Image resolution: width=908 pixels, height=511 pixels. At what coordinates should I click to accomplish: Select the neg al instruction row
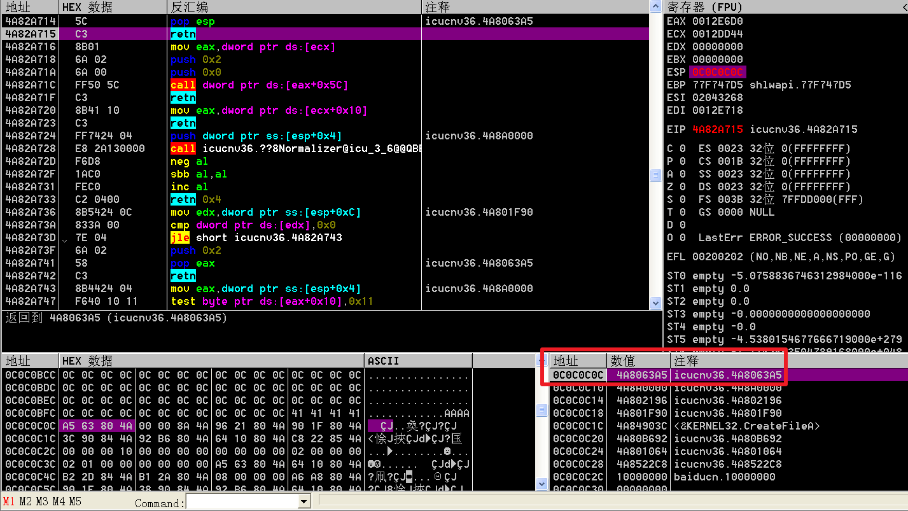click(x=325, y=161)
